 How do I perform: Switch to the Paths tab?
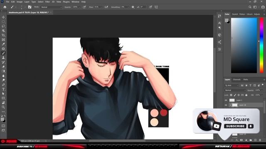pos(246,79)
